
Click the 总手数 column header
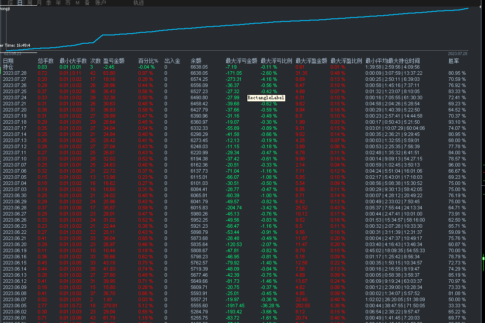tap(46, 61)
